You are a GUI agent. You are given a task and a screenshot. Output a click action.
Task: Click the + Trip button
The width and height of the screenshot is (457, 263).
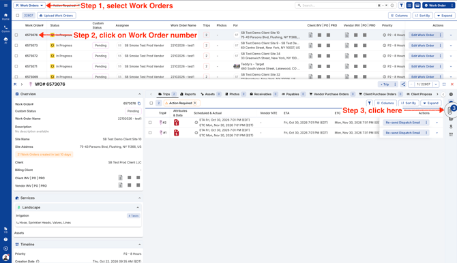(x=385, y=84)
